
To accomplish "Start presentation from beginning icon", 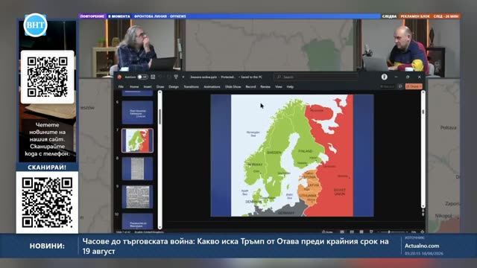I will tap(176, 77).
